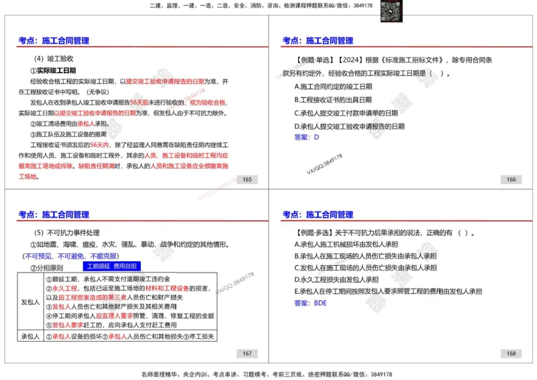The width and height of the screenshot is (537, 380).
Task: Click the page number 165 badge
Action: pyautogui.click(x=247, y=179)
